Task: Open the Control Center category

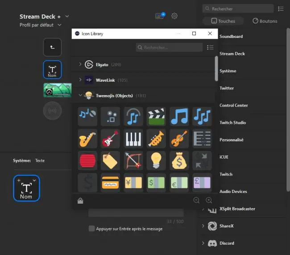Action: point(234,105)
